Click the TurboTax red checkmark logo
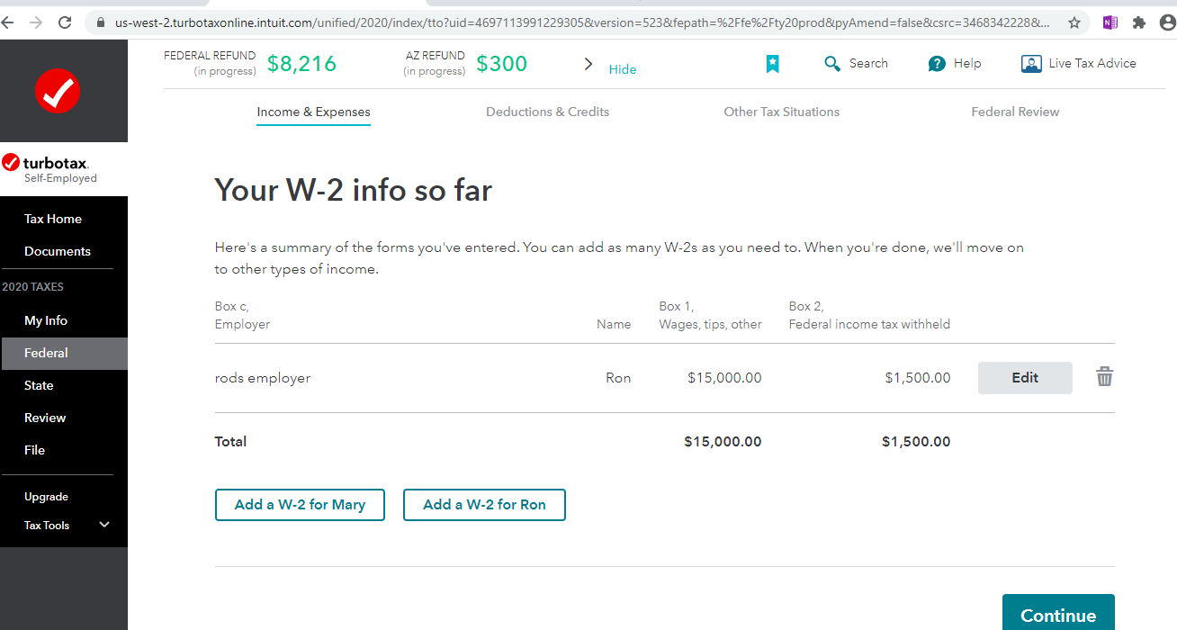The image size is (1177, 630). (58, 91)
